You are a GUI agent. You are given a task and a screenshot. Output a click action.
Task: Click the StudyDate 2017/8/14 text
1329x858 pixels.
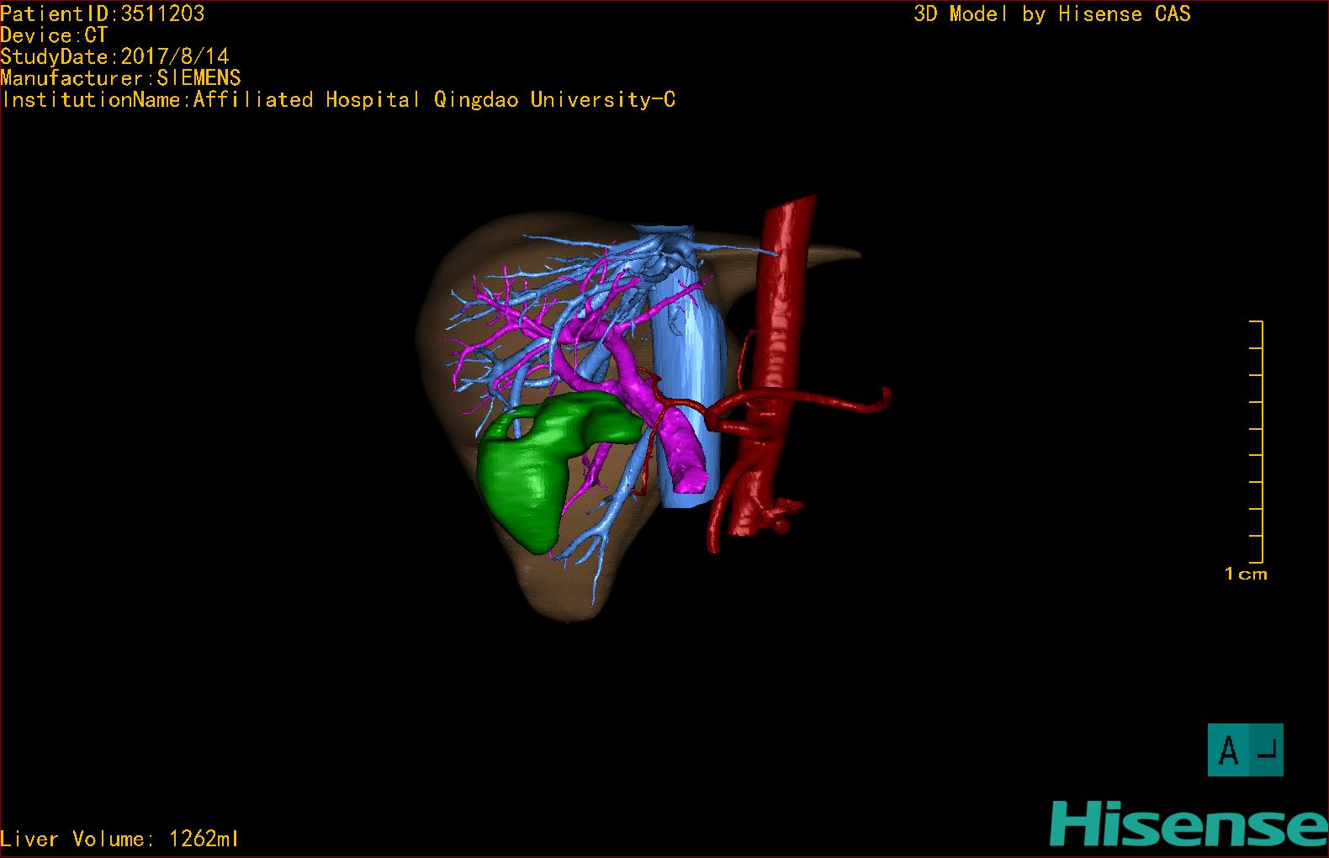coord(114,56)
